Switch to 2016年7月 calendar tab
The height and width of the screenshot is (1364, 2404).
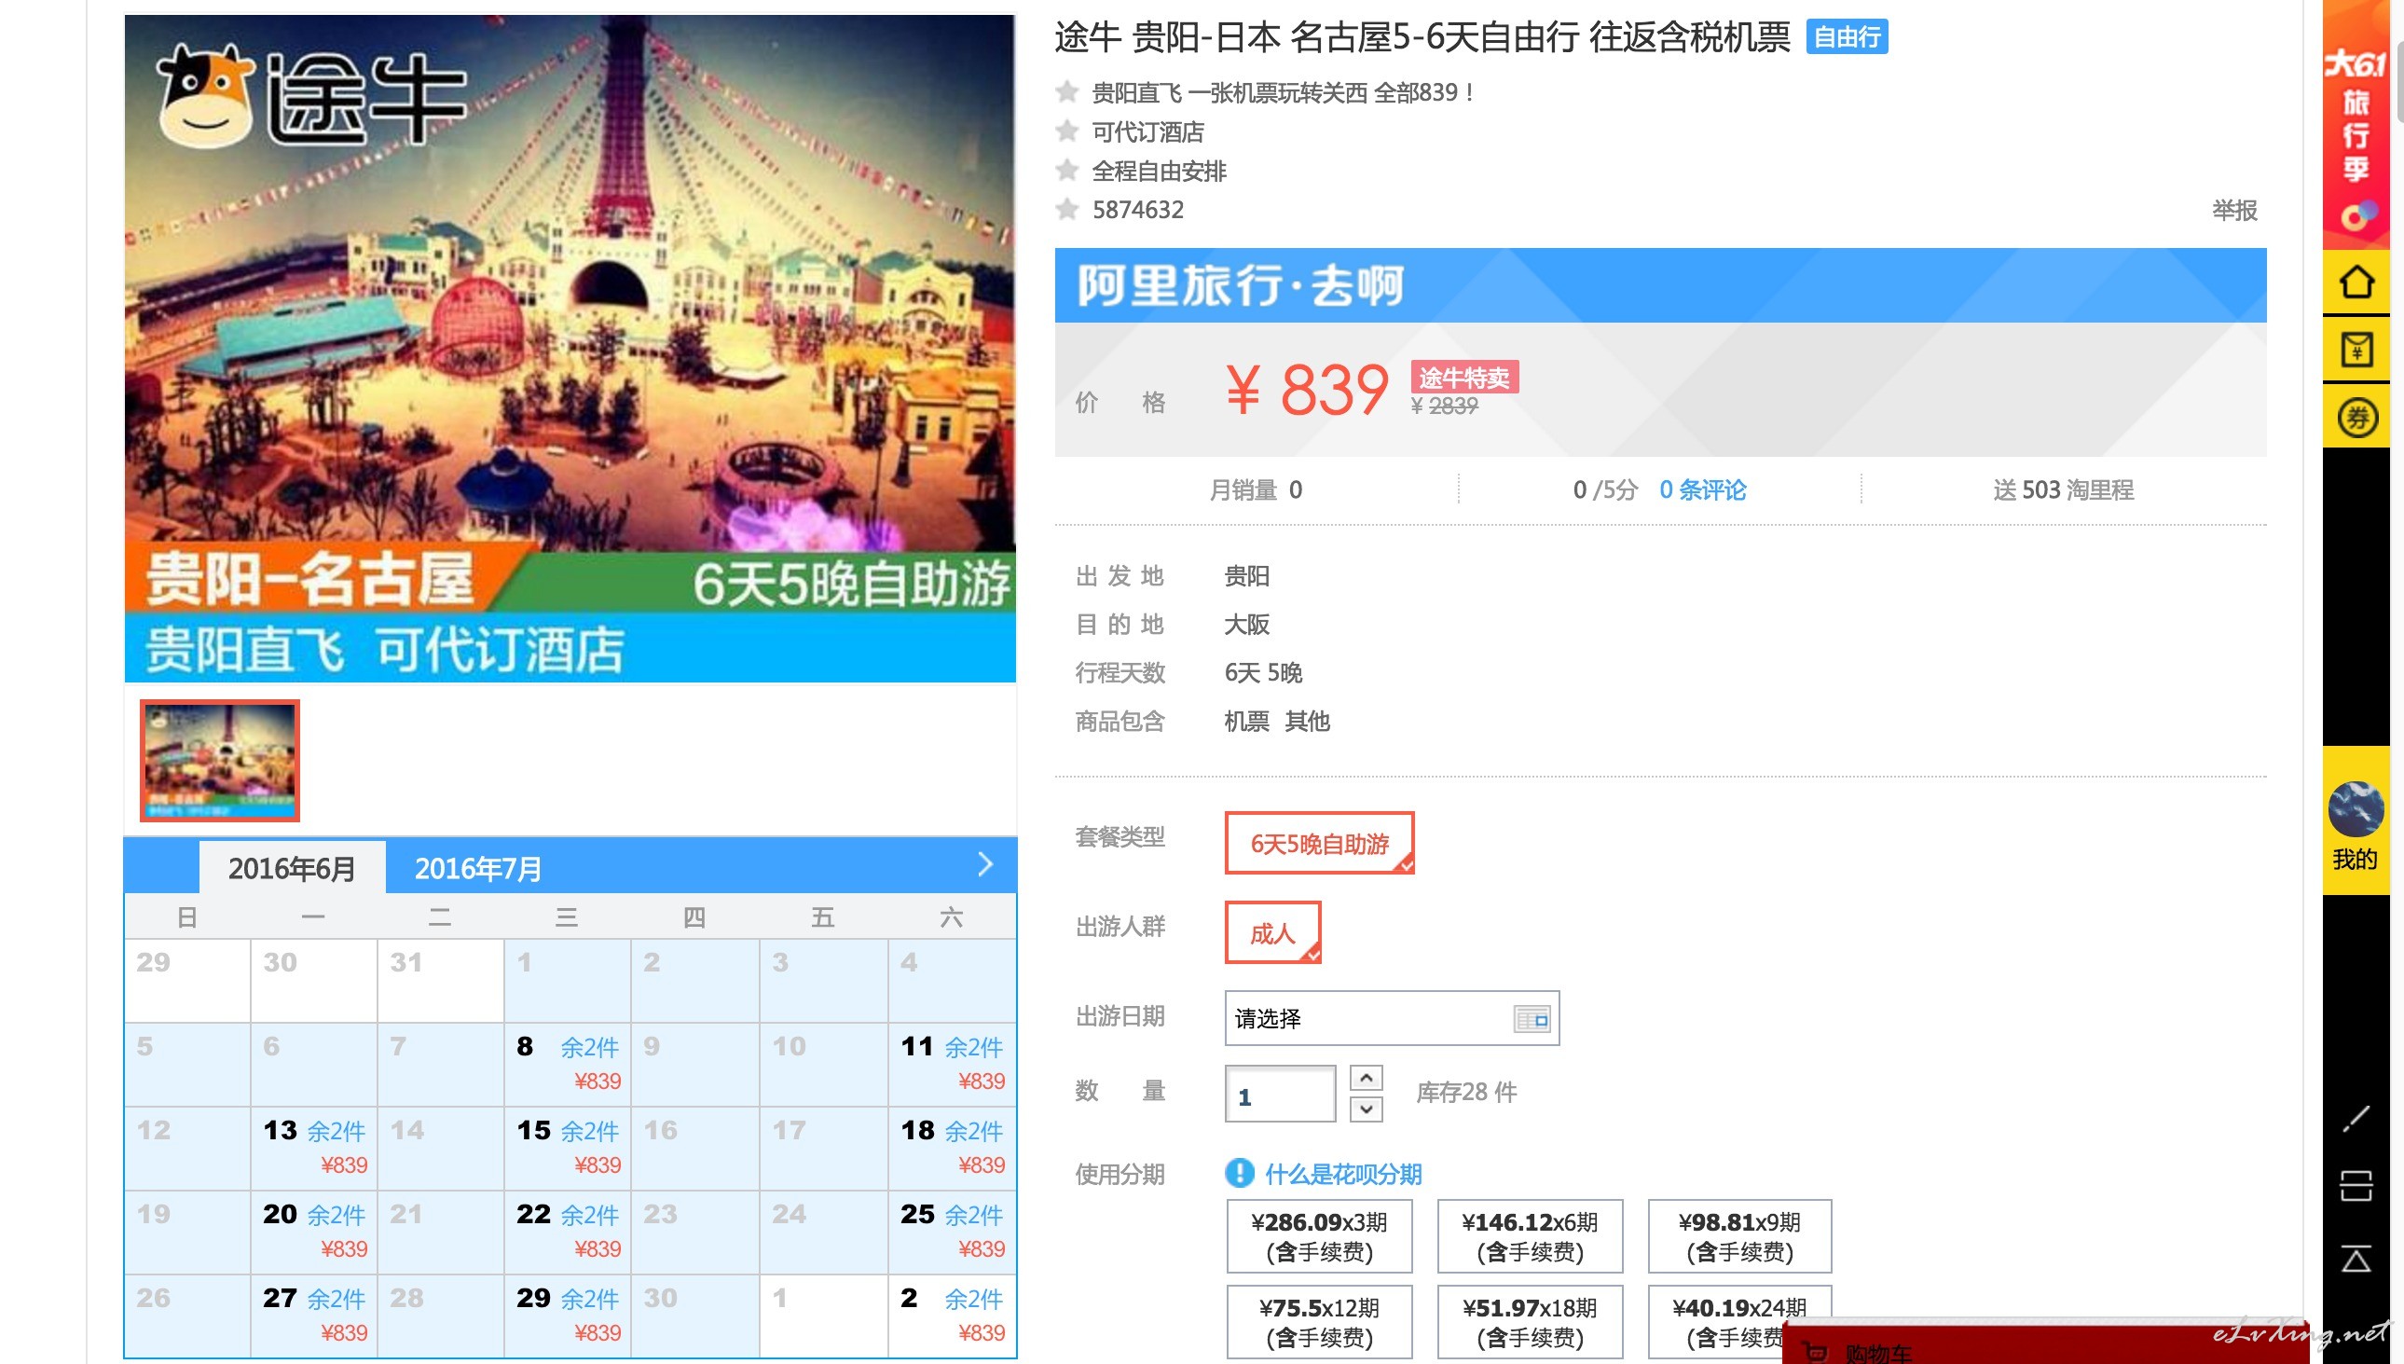[x=477, y=867]
